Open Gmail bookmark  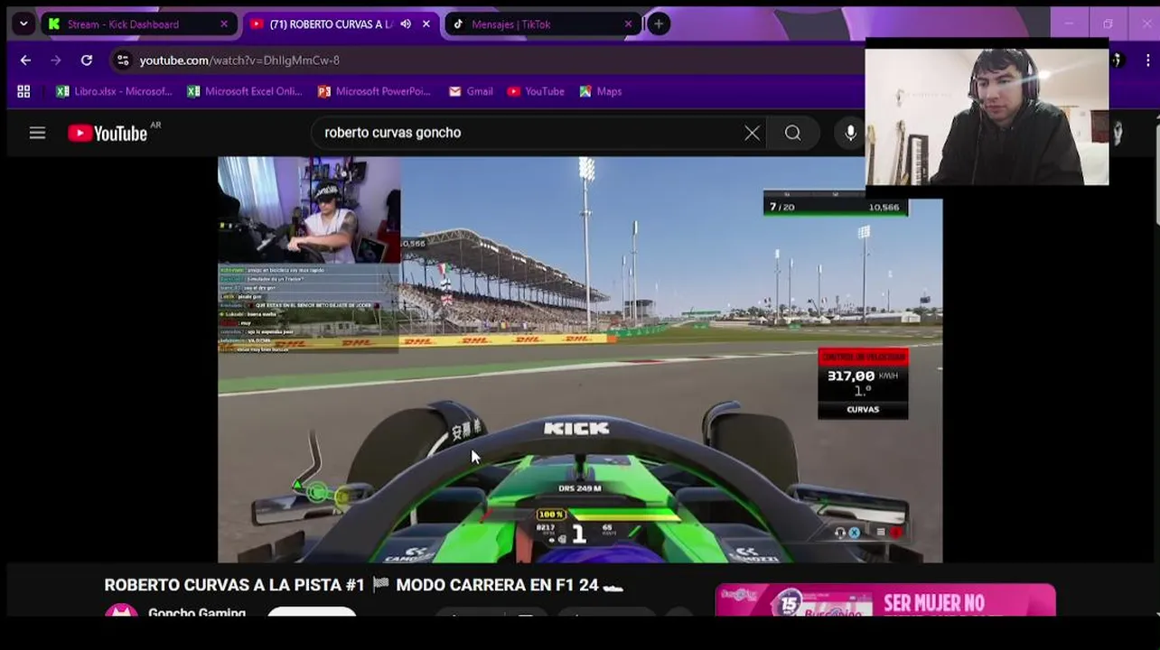[471, 91]
